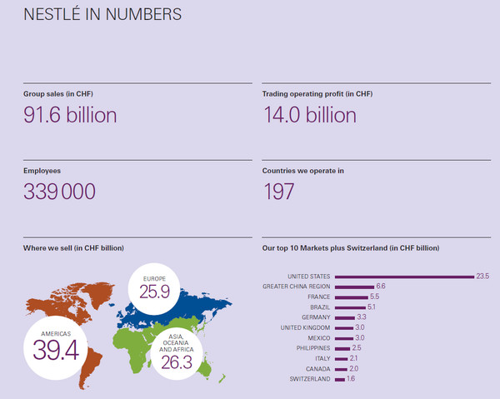Click the 'UNITED KINGDOM' chart label
Viewport: 500px width, 399px height.
click(305, 327)
